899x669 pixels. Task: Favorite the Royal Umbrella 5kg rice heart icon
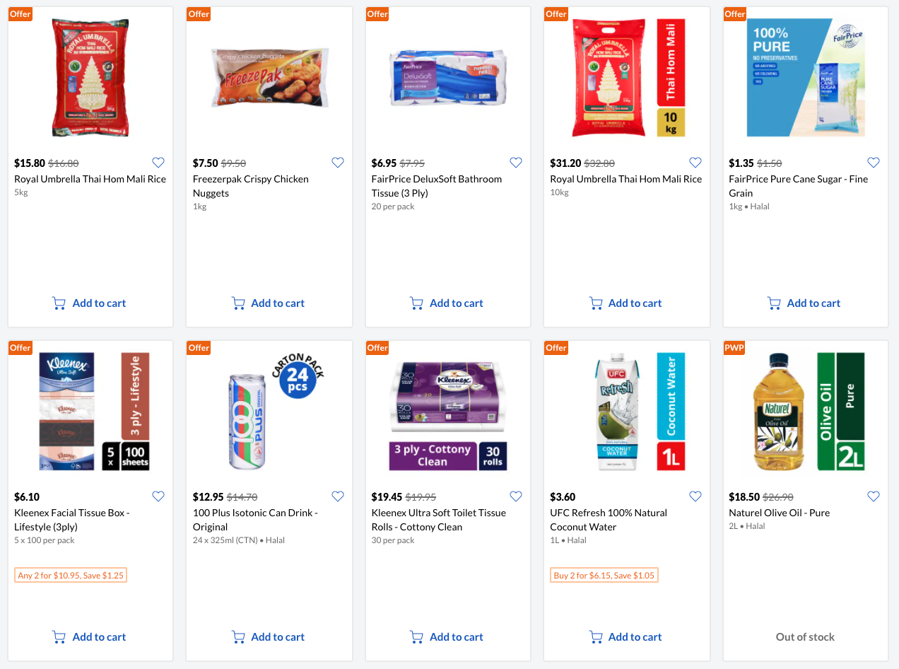[158, 163]
